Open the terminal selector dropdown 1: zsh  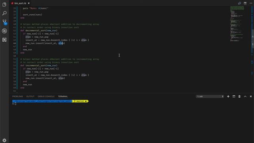pyautogui.click(x=210, y=97)
